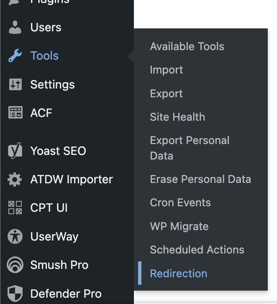
Task: Click the ACF table icon
Action: tap(15, 113)
